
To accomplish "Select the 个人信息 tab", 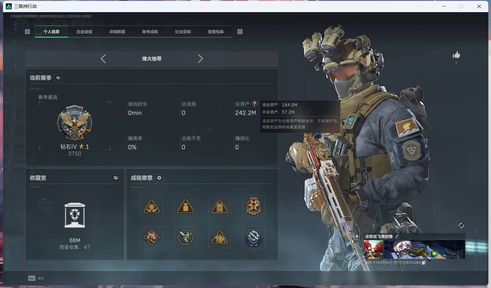I will point(52,32).
